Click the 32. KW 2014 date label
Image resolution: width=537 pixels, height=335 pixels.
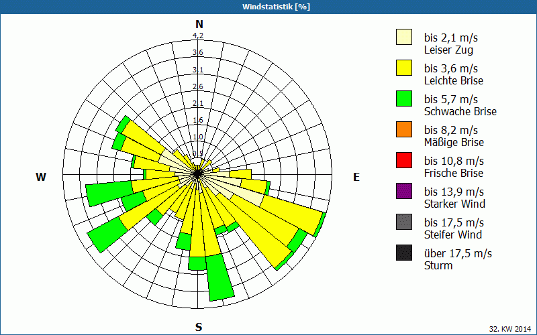click(510, 328)
